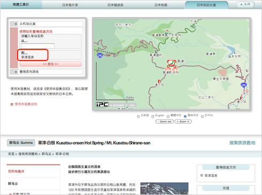Click the pink 查询 search button
The image size is (262, 195).
coord(50,64)
